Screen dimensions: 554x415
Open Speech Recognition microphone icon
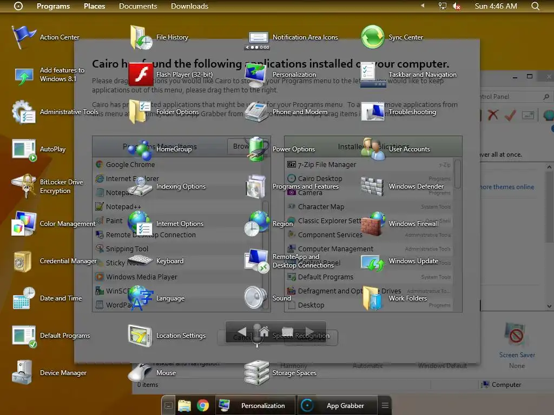pyautogui.click(x=257, y=336)
